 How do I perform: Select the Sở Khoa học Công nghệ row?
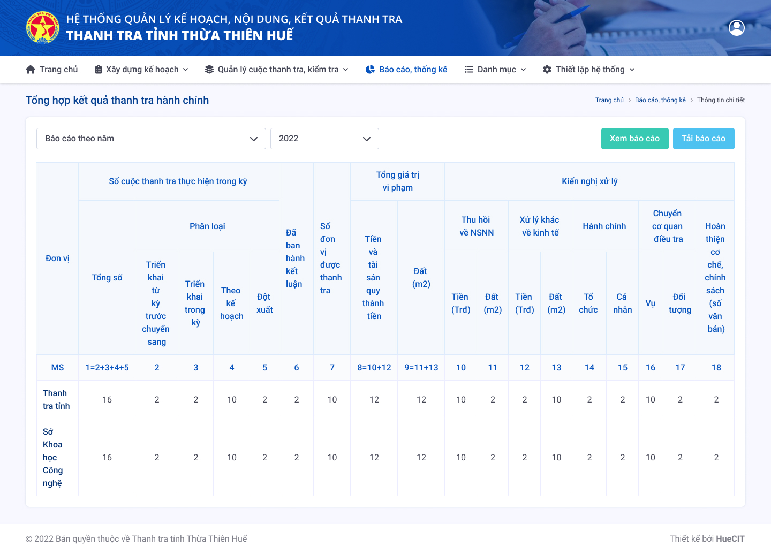tap(53, 457)
